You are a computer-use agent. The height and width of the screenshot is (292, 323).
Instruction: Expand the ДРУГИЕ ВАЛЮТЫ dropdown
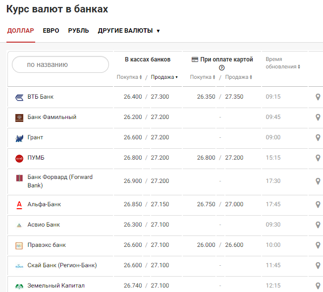pyautogui.click(x=129, y=31)
